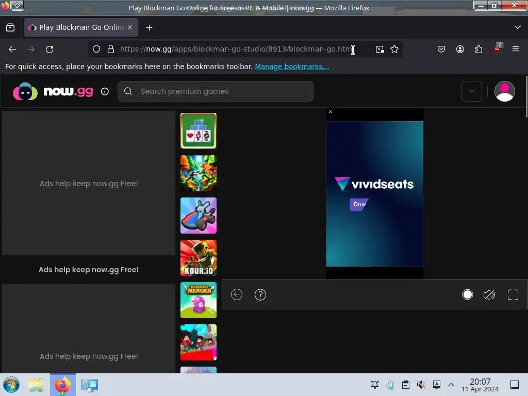Click the Firefox back navigation arrow
The height and width of the screenshot is (396, 528).
(x=12, y=49)
